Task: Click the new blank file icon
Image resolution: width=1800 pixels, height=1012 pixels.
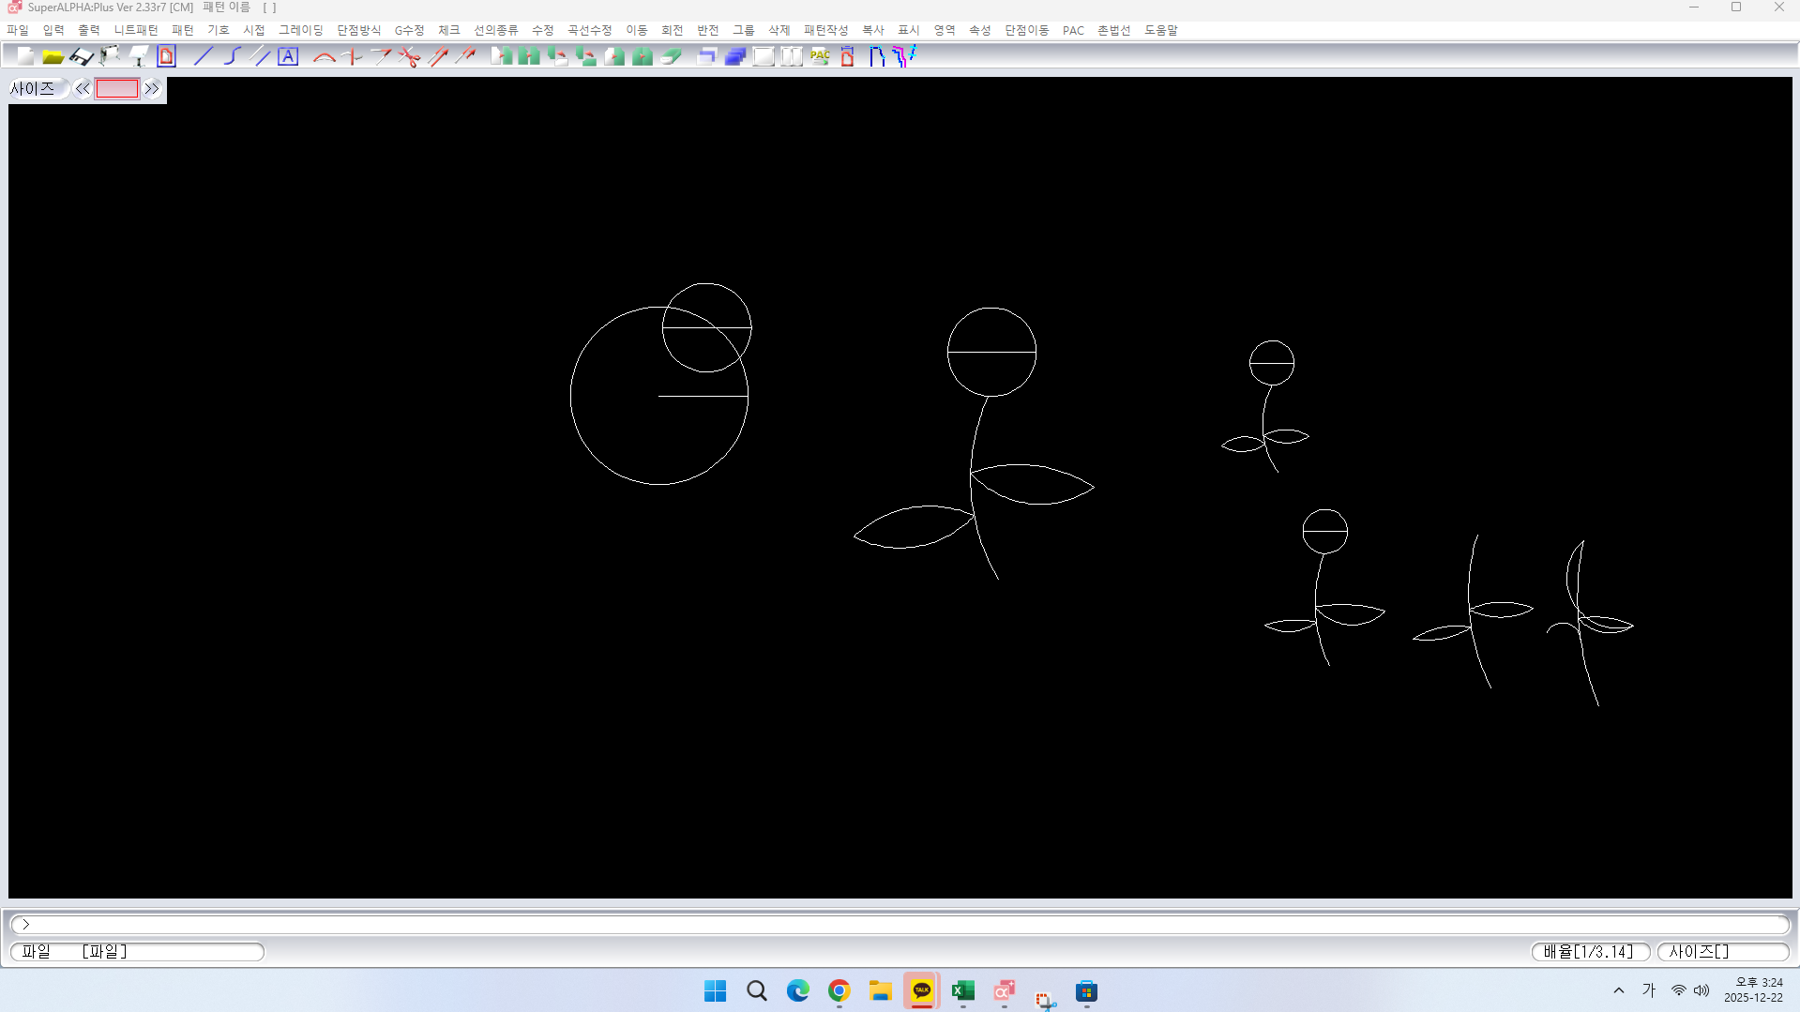Action: [25, 56]
